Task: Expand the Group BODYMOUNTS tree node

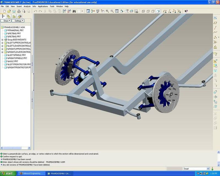Action: (2, 40)
